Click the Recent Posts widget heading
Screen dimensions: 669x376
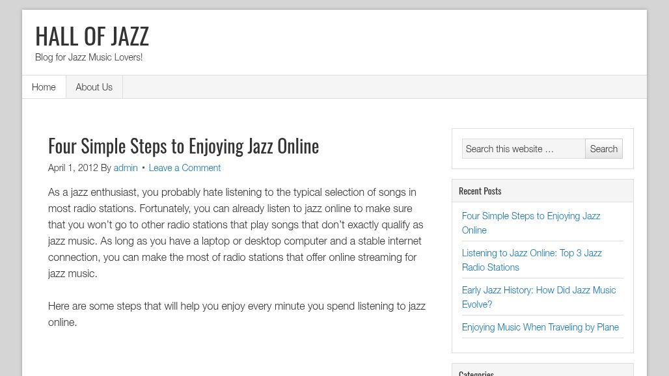480,191
